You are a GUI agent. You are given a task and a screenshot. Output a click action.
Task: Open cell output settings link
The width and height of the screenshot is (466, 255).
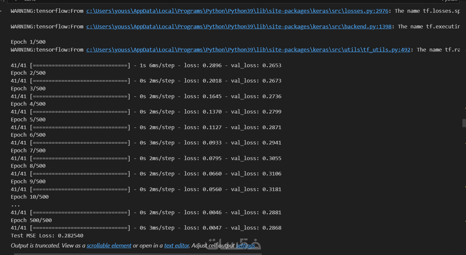click(x=245, y=246)
